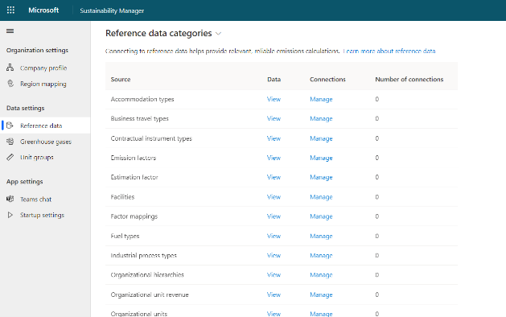Click the Startup settings play icon

pos(10,215)
